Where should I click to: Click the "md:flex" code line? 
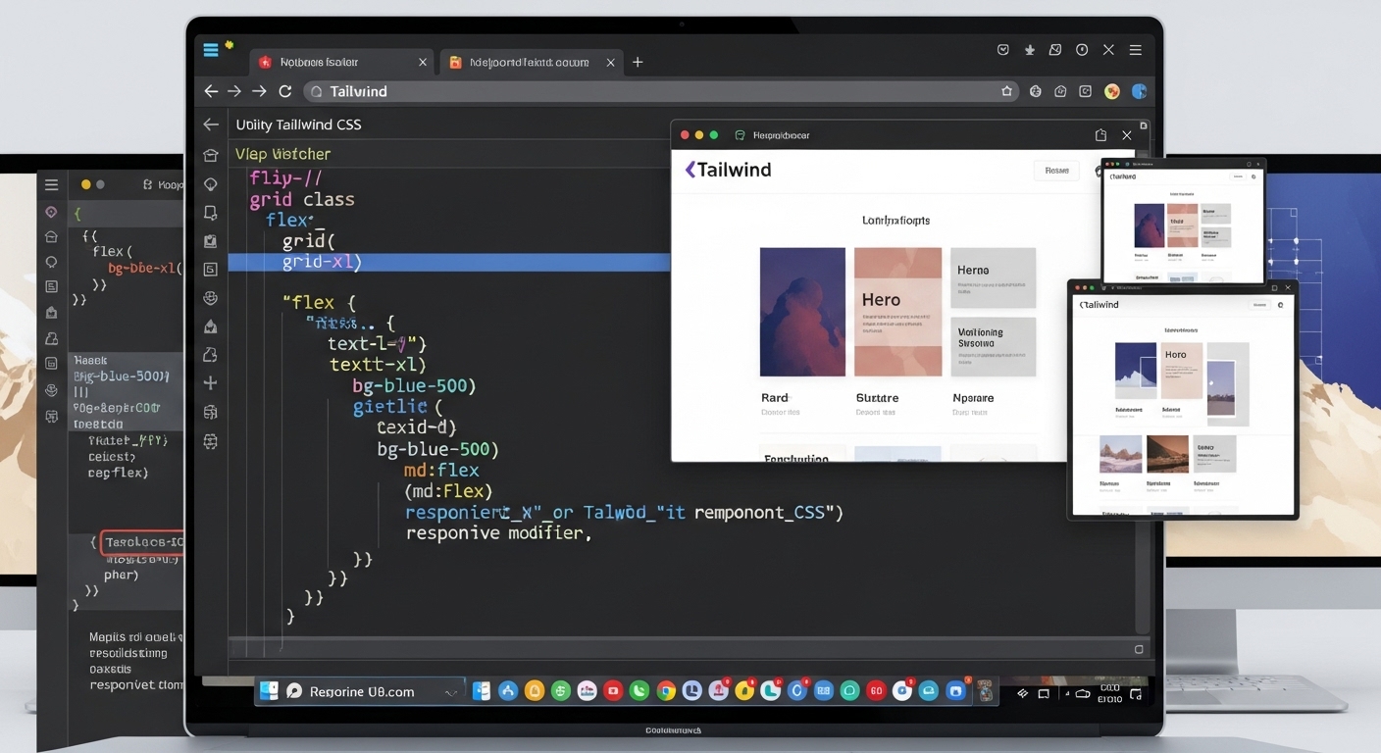click(x=441, y=471)
